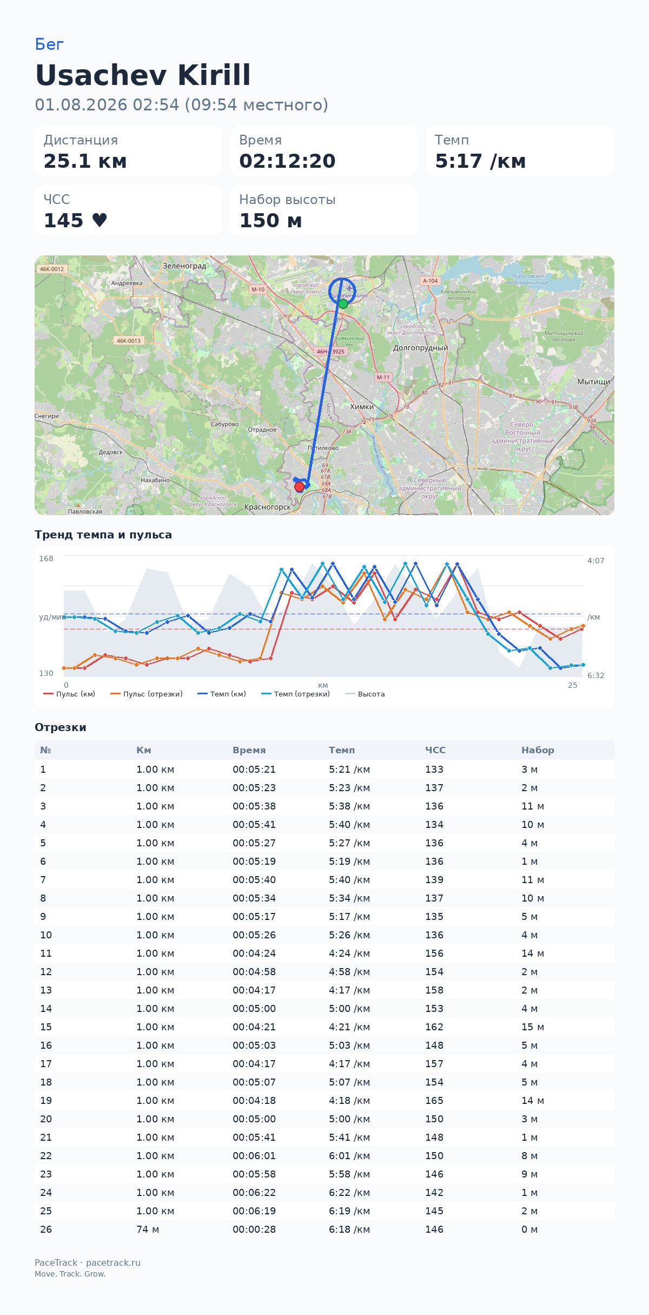Click pace 6:01 /км in split 22
649x1315 pixels.
point(349,1156)
